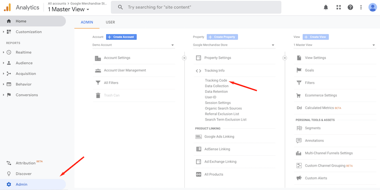Expand the Behavior reports arrow
The image size is (380, 190).
pos(4,84)
